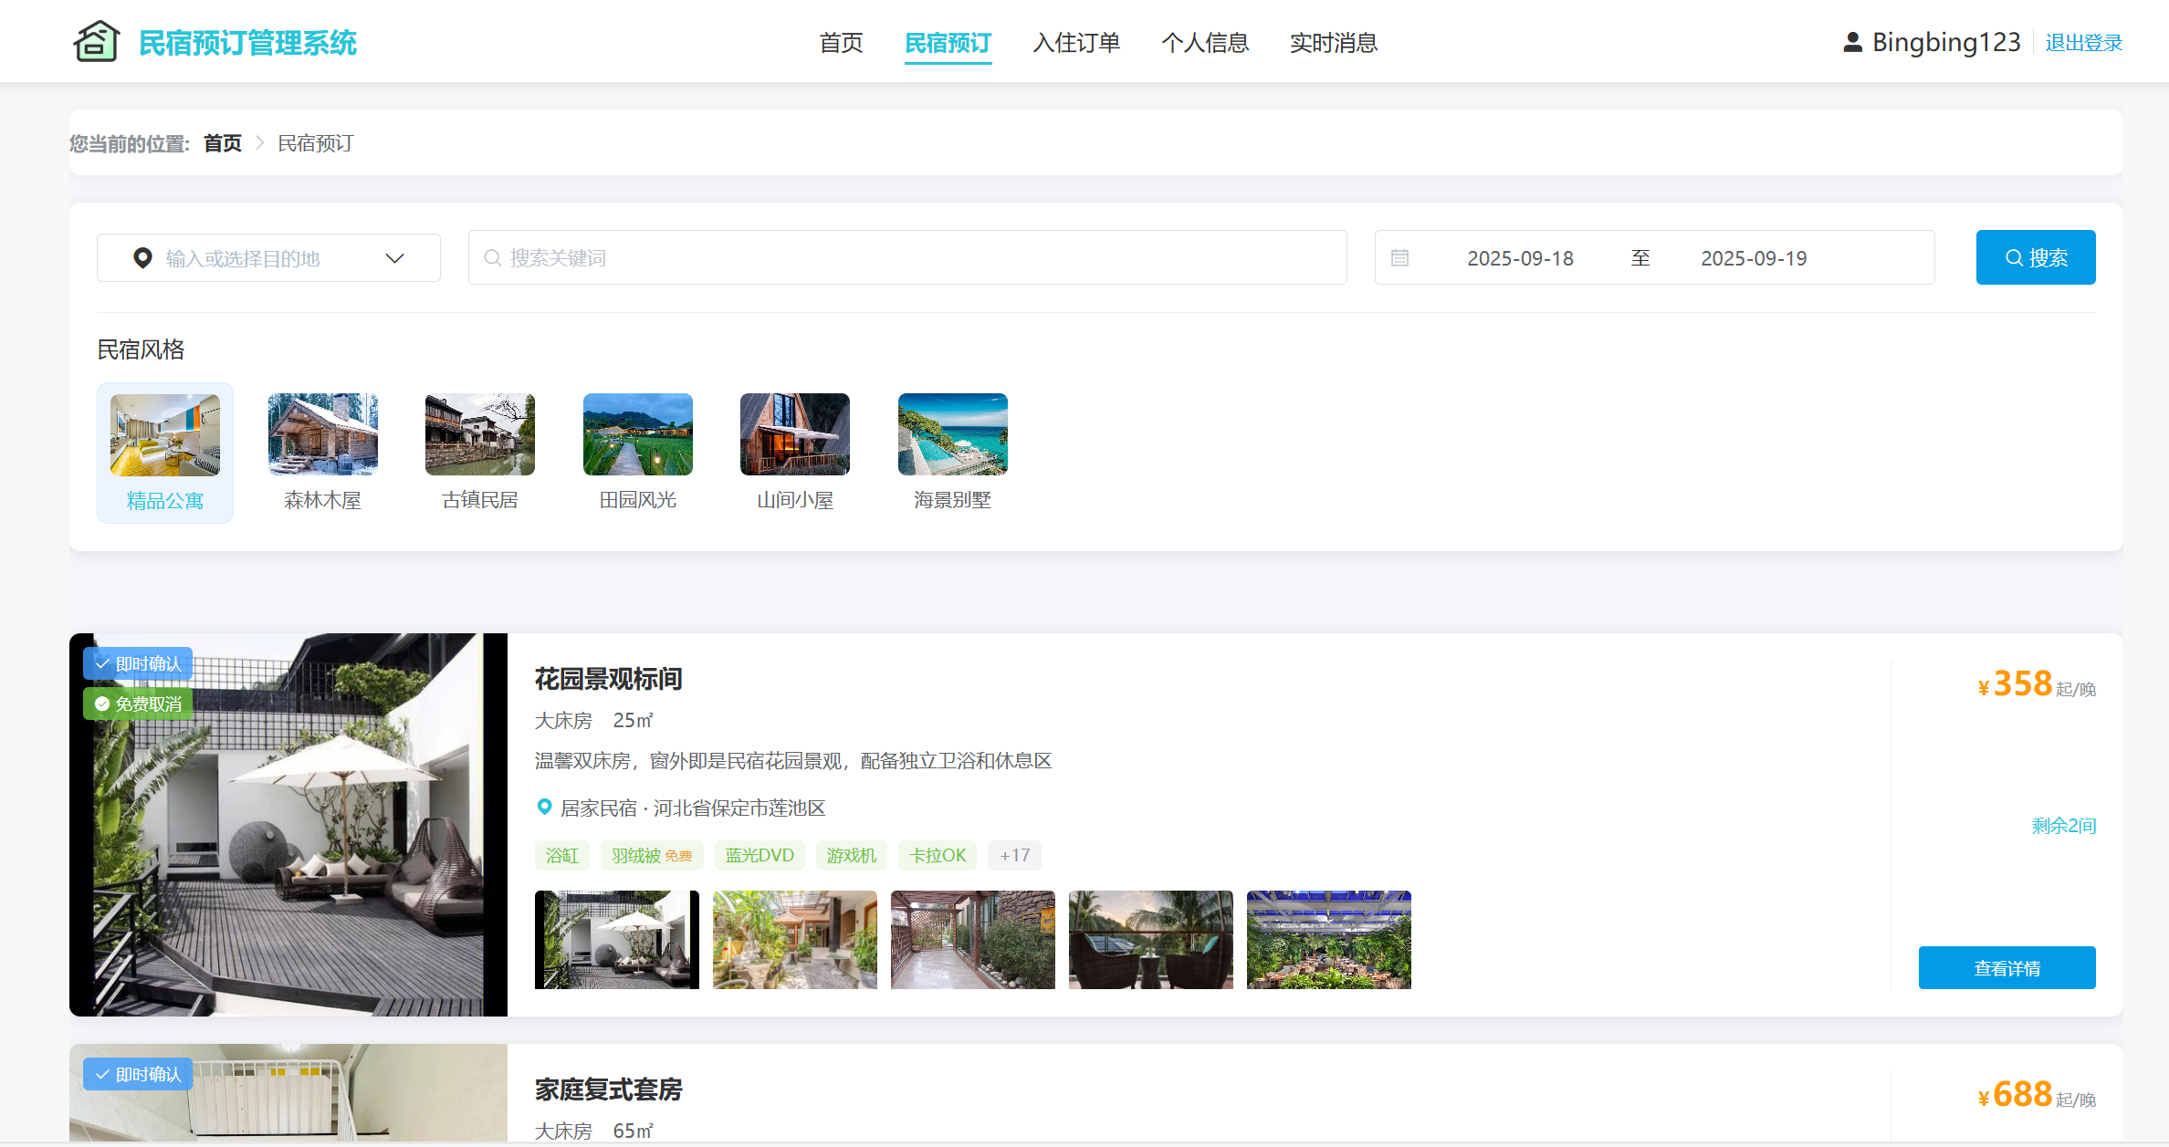
Task: Click the 蓝光DVD amenity tag
Action: (760, 855)
